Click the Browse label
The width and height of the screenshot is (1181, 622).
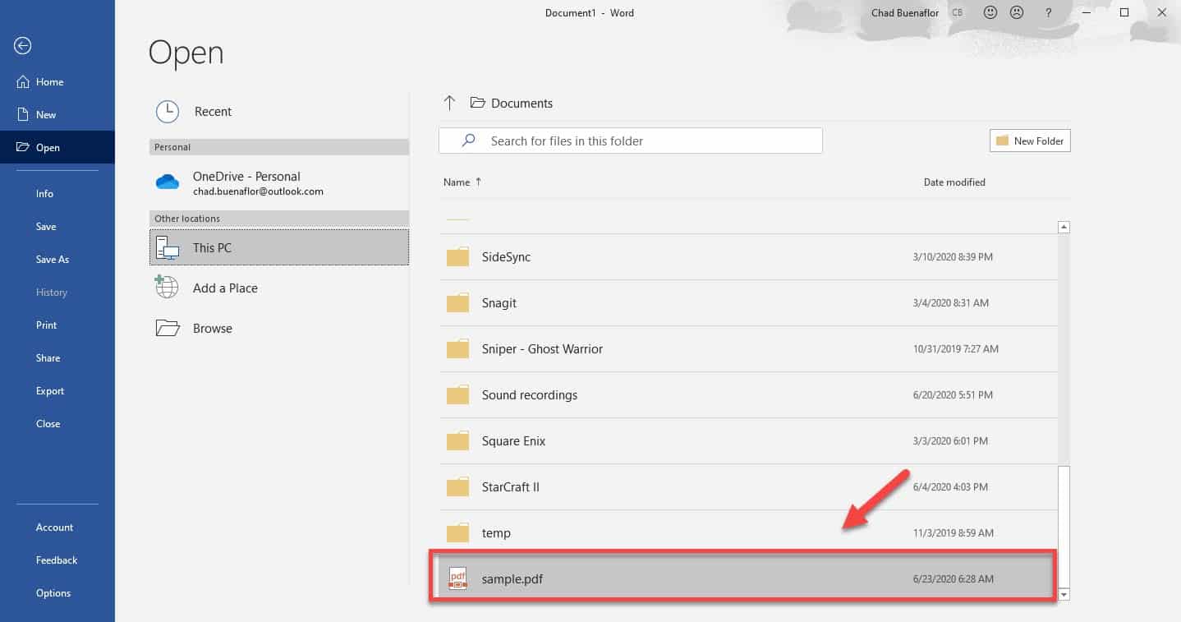pyautogui.click(x=213, y=329)
